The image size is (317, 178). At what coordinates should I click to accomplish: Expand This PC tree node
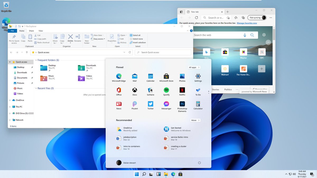tap(10, 107)
